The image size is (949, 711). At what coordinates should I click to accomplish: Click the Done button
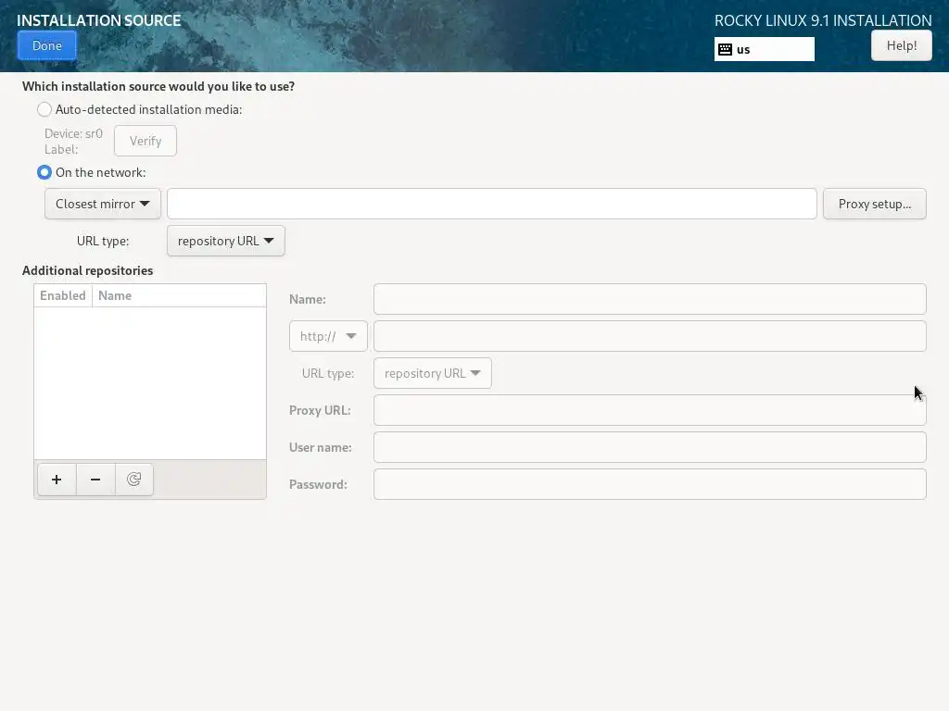click(x=47, y=45)
